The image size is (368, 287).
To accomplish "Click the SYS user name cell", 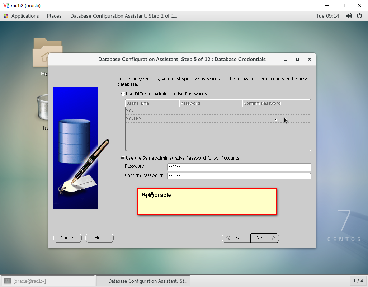I will pos(152,111).
